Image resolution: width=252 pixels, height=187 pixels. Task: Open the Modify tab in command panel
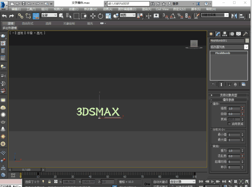tap(218, 34)
